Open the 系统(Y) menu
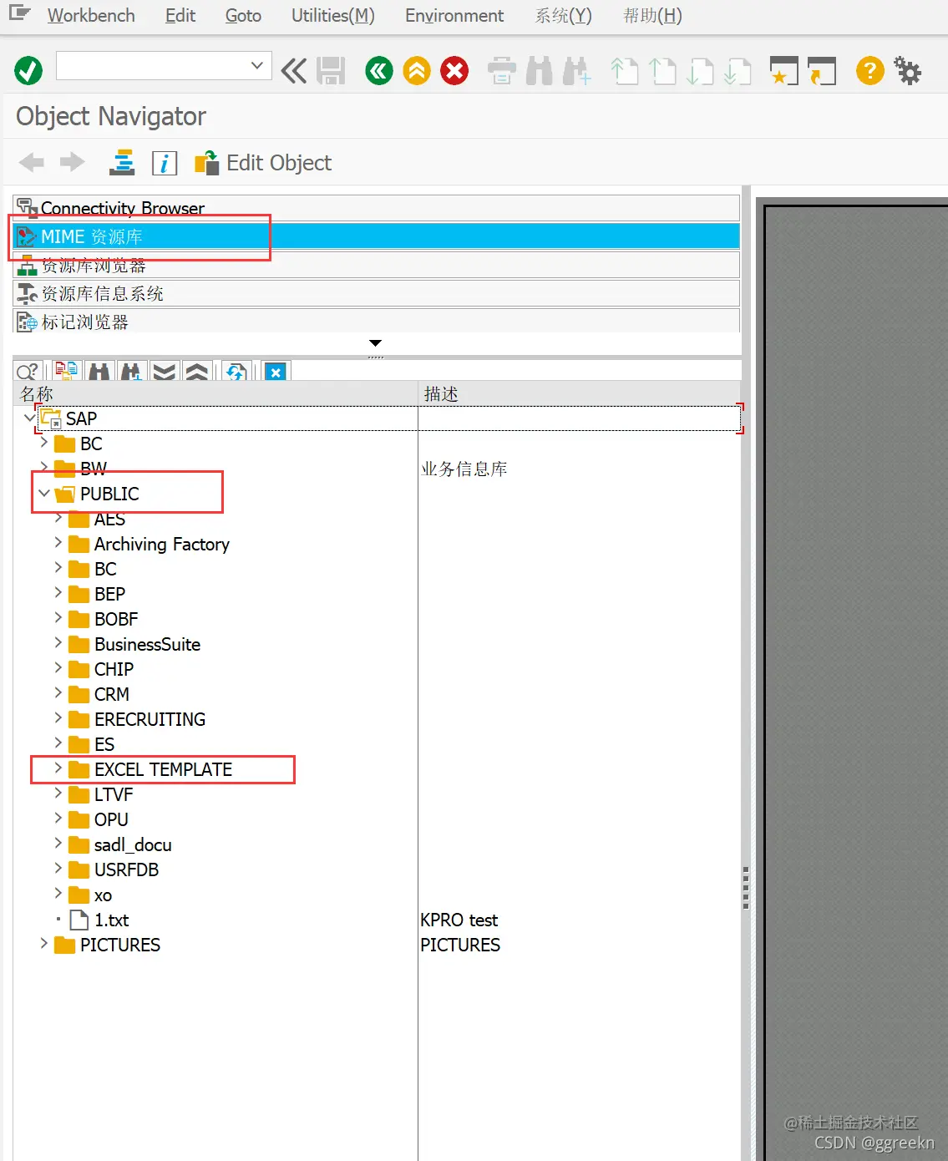 coord(564,16)
